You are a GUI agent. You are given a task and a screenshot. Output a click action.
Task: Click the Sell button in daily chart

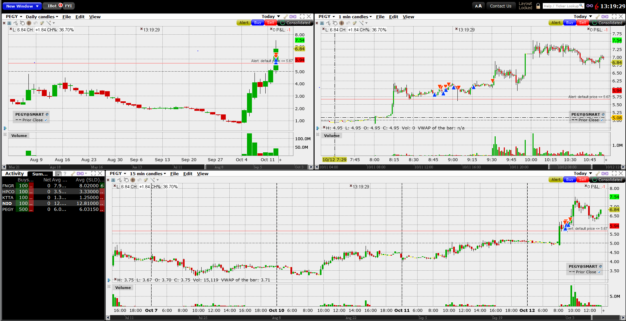click(271, 23)
